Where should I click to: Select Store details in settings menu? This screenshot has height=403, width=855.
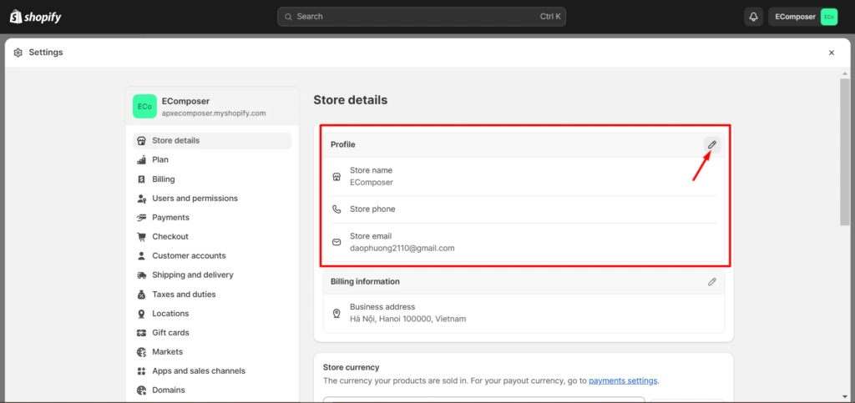point(175,141)
